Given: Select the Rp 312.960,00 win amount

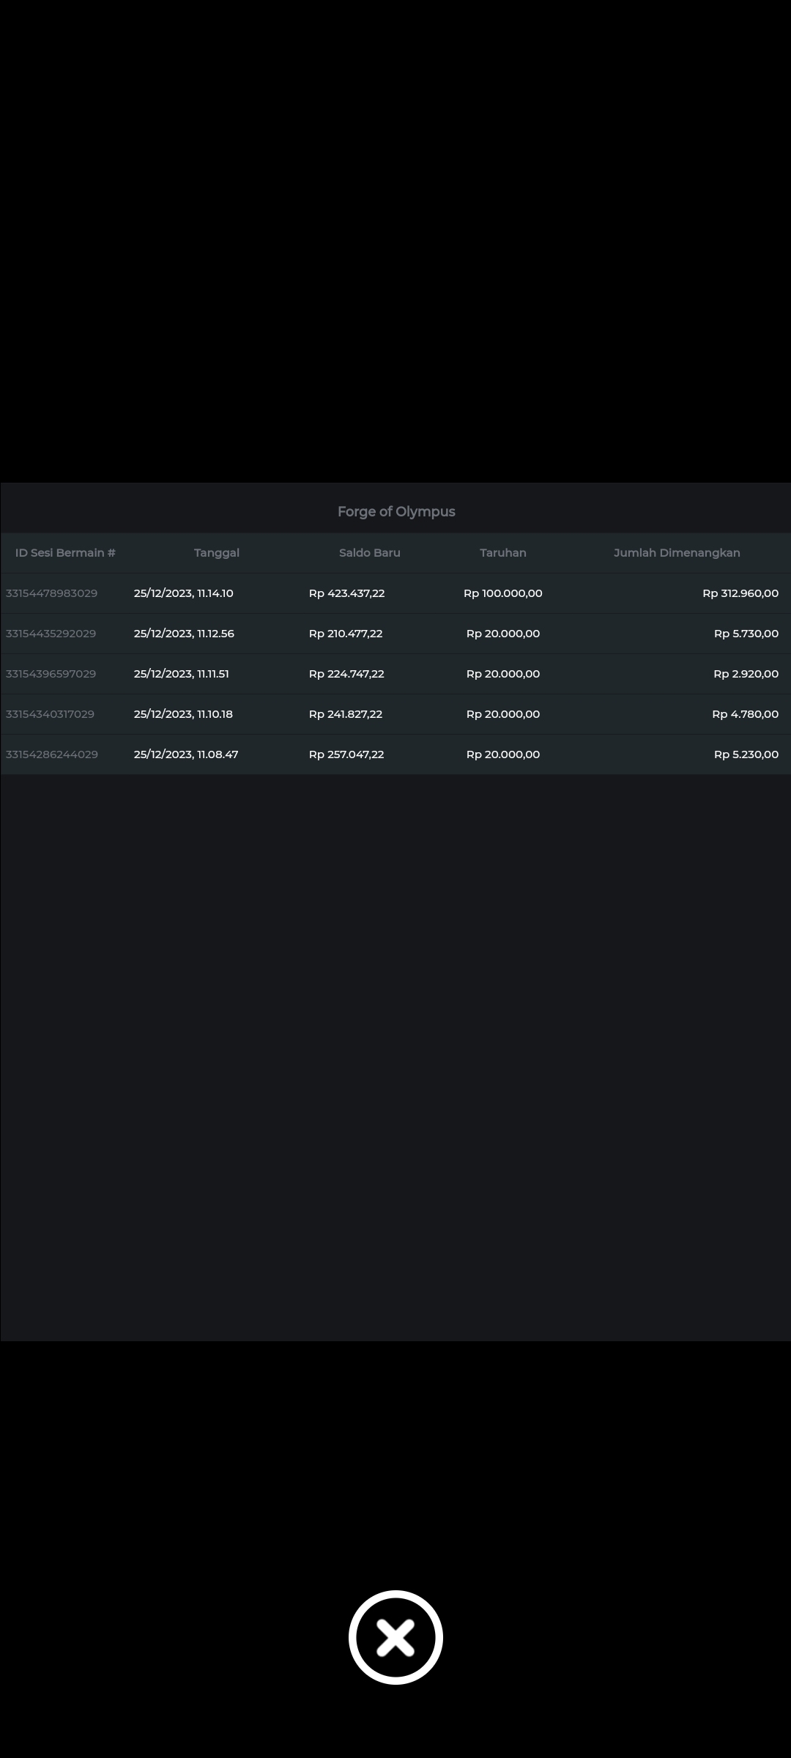Looking at the screenshot, I should pos(740,593).
